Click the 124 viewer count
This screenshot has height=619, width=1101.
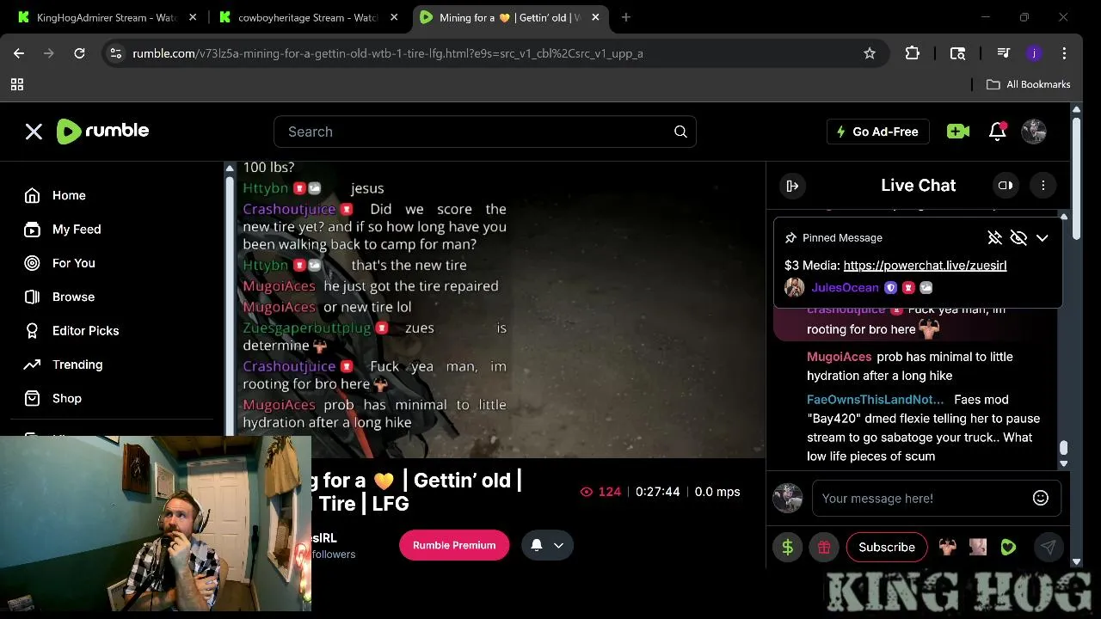coord(600,492)
